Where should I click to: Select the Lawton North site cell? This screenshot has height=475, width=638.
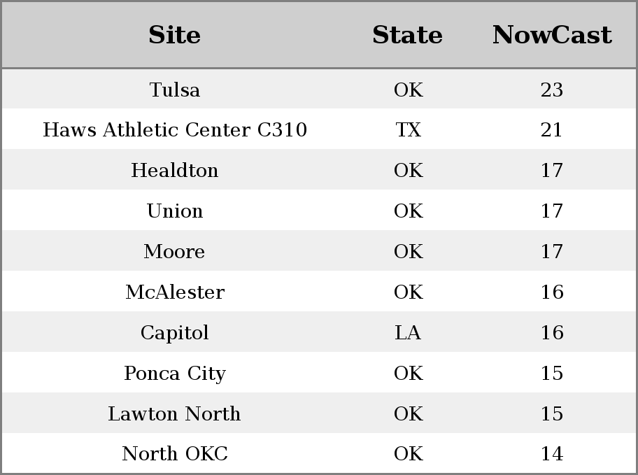click(x=175, y=413)
